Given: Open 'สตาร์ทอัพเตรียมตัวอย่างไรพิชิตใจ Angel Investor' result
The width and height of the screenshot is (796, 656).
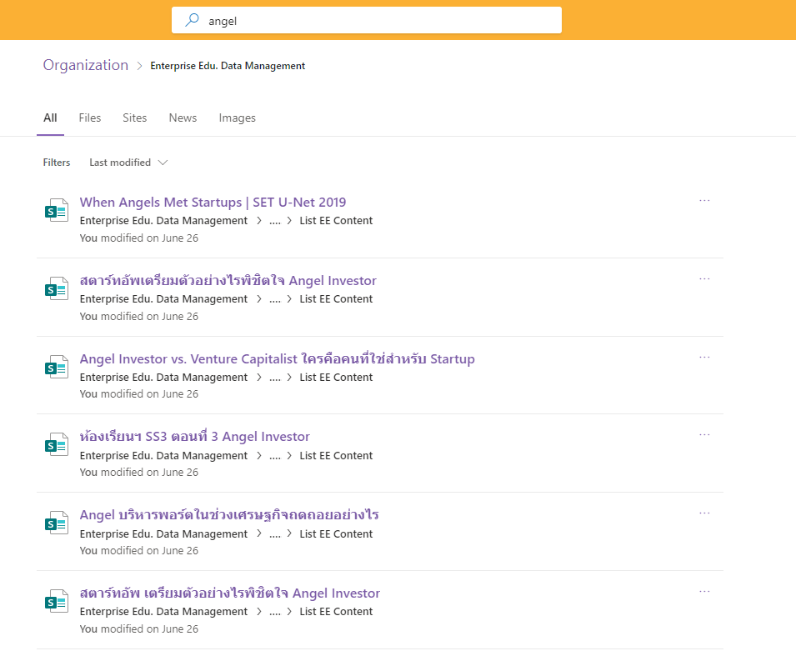Looking at the screenshot, I should 228,280.
